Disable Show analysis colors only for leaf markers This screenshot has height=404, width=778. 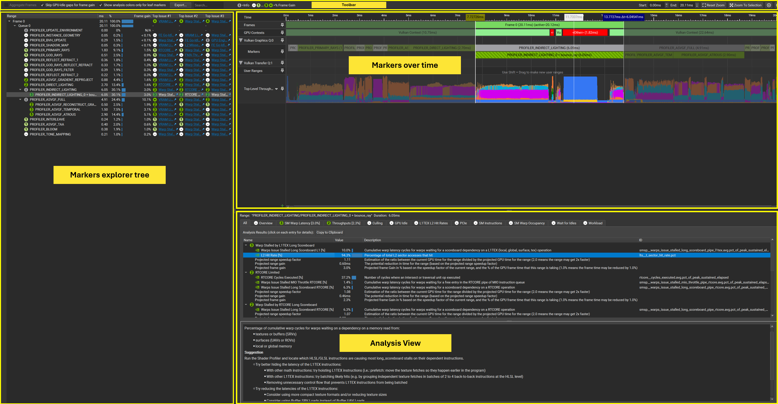pyautogui.click(x=100, y=5)
